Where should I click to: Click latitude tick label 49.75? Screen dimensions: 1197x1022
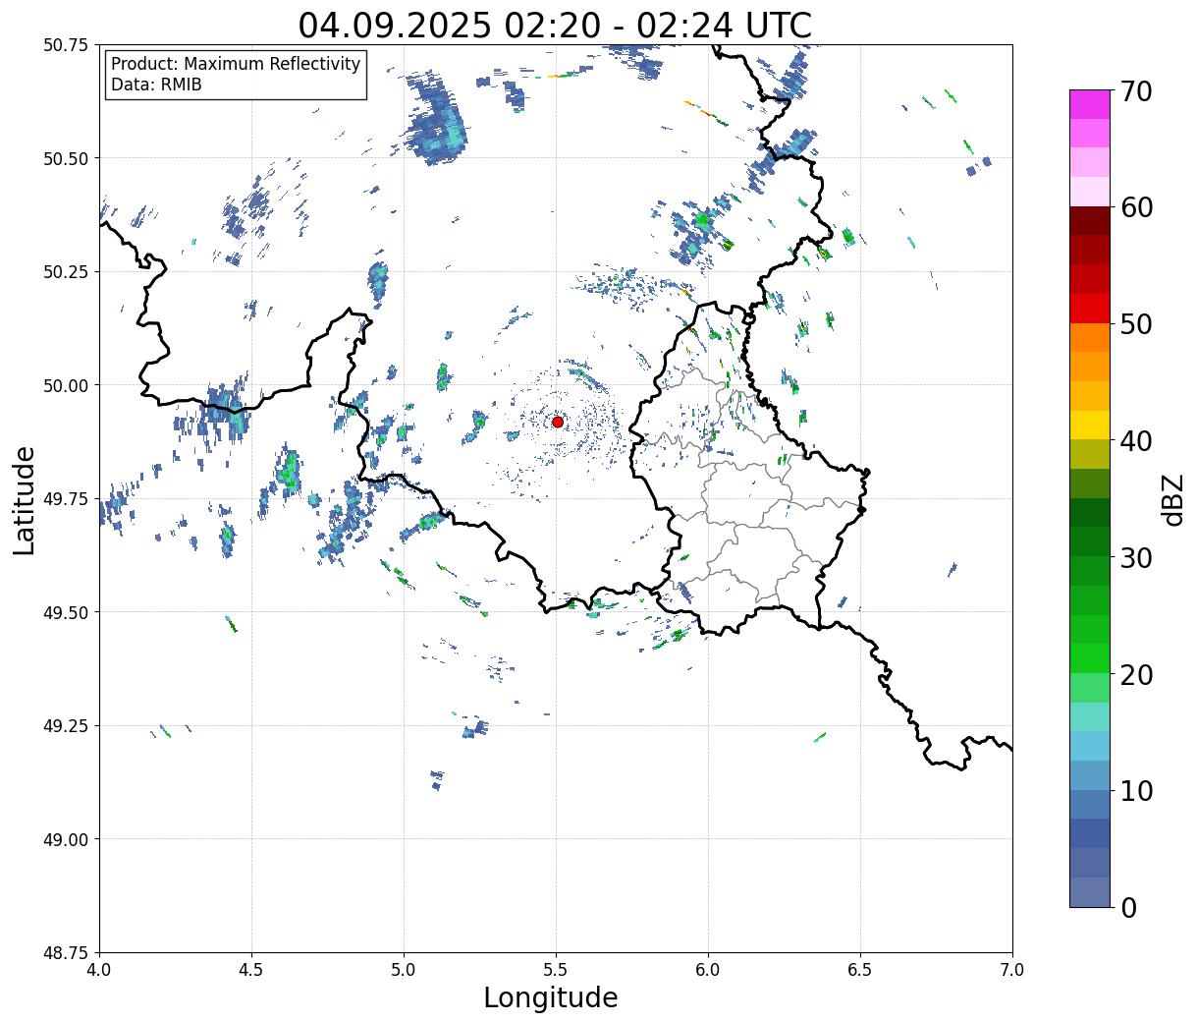66,499
